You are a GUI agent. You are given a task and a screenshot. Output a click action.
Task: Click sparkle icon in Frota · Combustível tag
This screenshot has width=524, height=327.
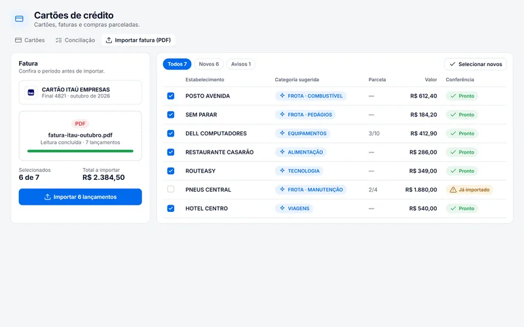pos(282,95)
